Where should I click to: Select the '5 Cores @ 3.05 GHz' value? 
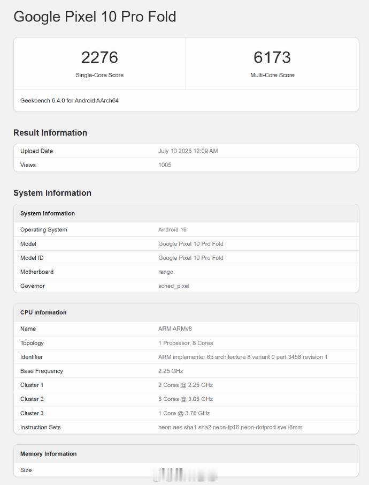pos(186,399)
